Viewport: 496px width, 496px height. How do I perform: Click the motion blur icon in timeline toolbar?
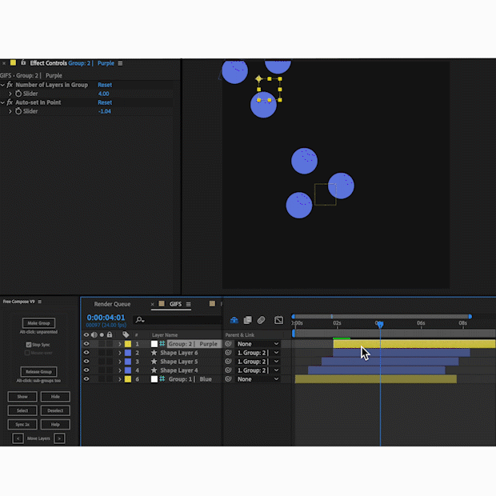click(x=261, y=320)
